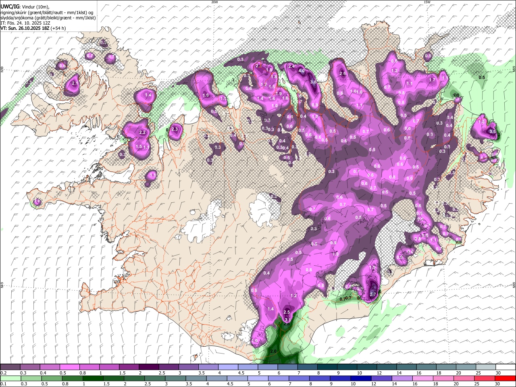Click the 2.2 value on the map

[142, 132]
